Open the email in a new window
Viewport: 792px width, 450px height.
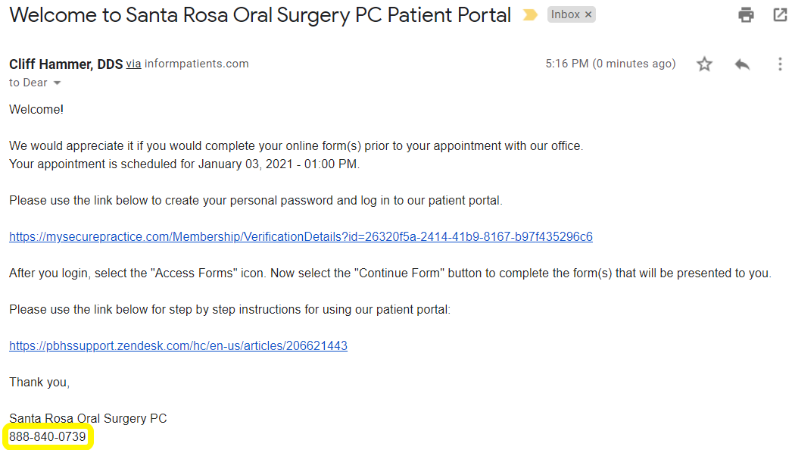point(779,14)
